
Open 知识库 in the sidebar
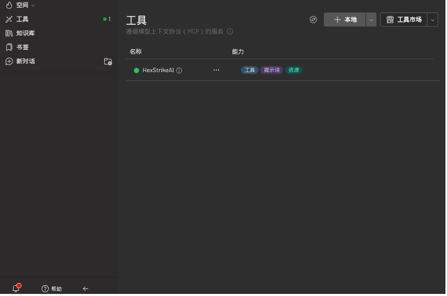point(25,33)
